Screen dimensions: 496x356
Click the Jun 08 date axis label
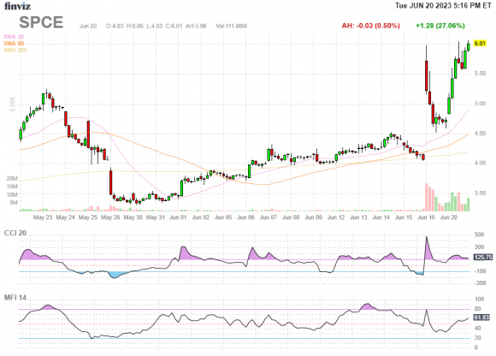point(291,217)
